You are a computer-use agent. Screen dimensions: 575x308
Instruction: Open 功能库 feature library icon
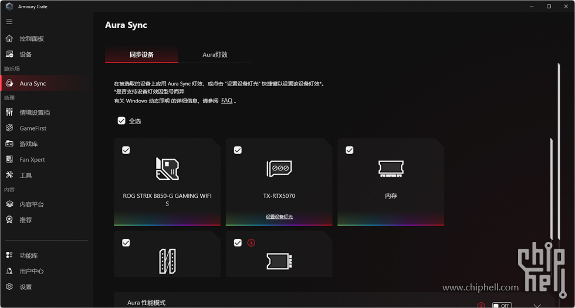(9, 255)
